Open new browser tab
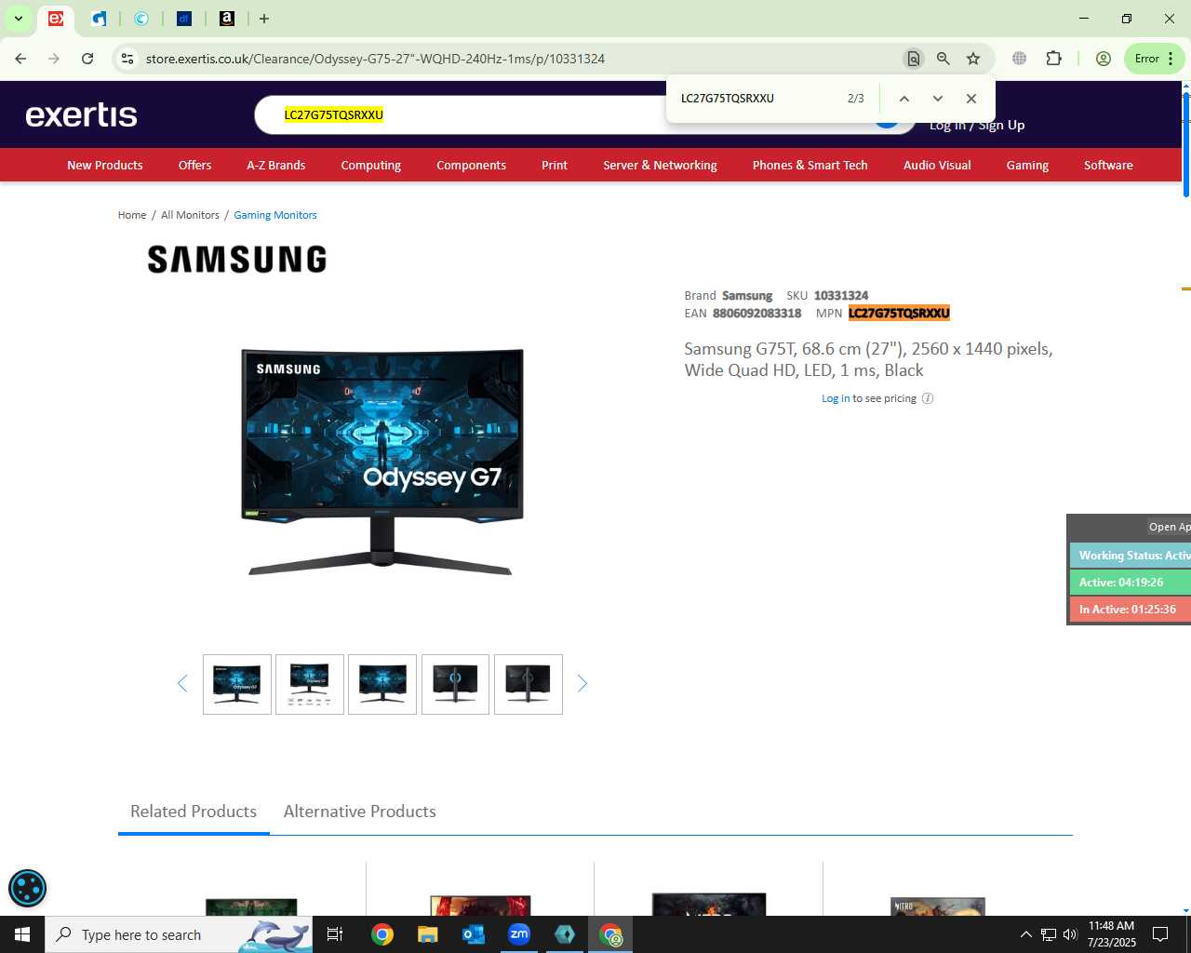 [x=264, y=19]
